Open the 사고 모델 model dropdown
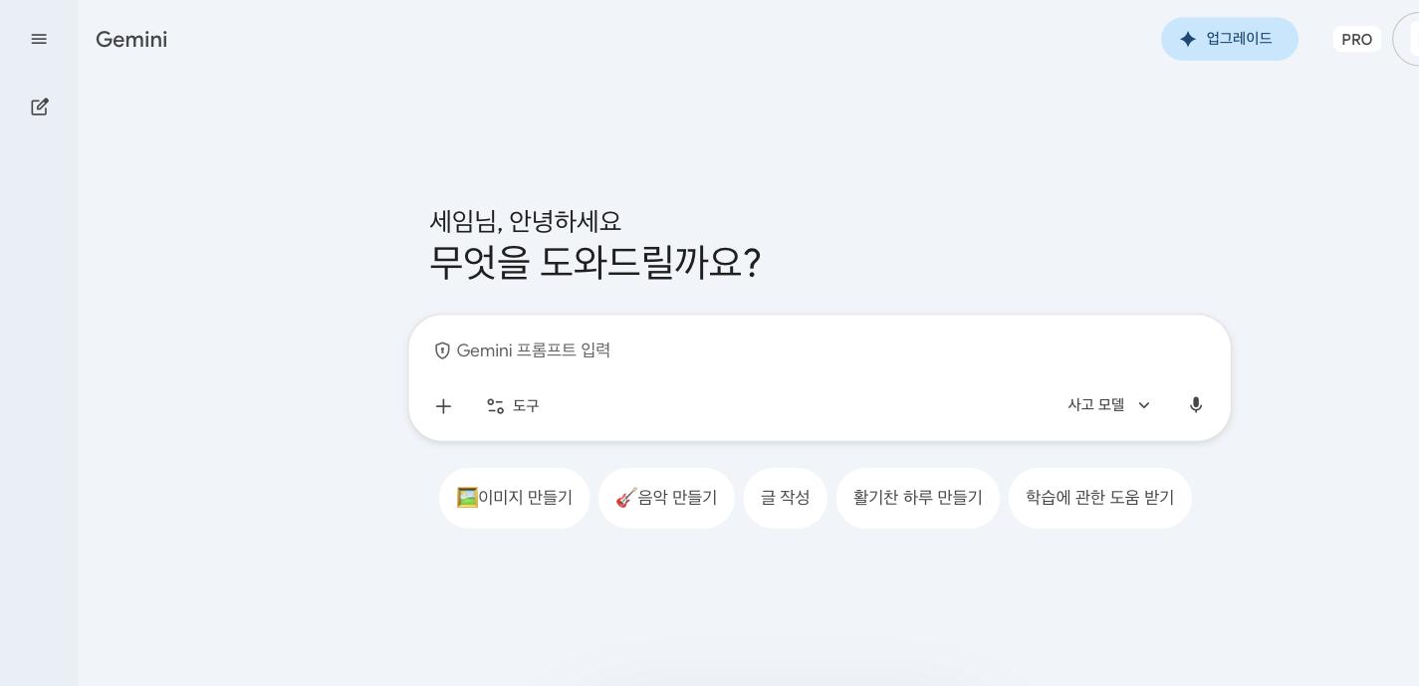Viewport: 1419px width, 686px height. pyautogui.click(x=1096, y=404)
